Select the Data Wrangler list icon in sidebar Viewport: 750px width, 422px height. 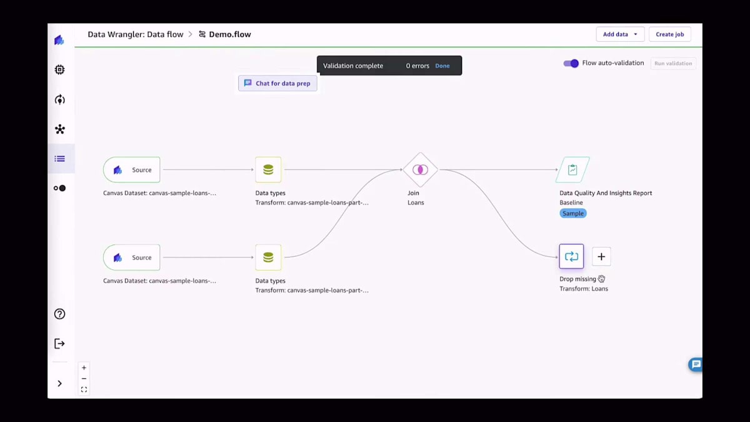click(x=59, y=159)
